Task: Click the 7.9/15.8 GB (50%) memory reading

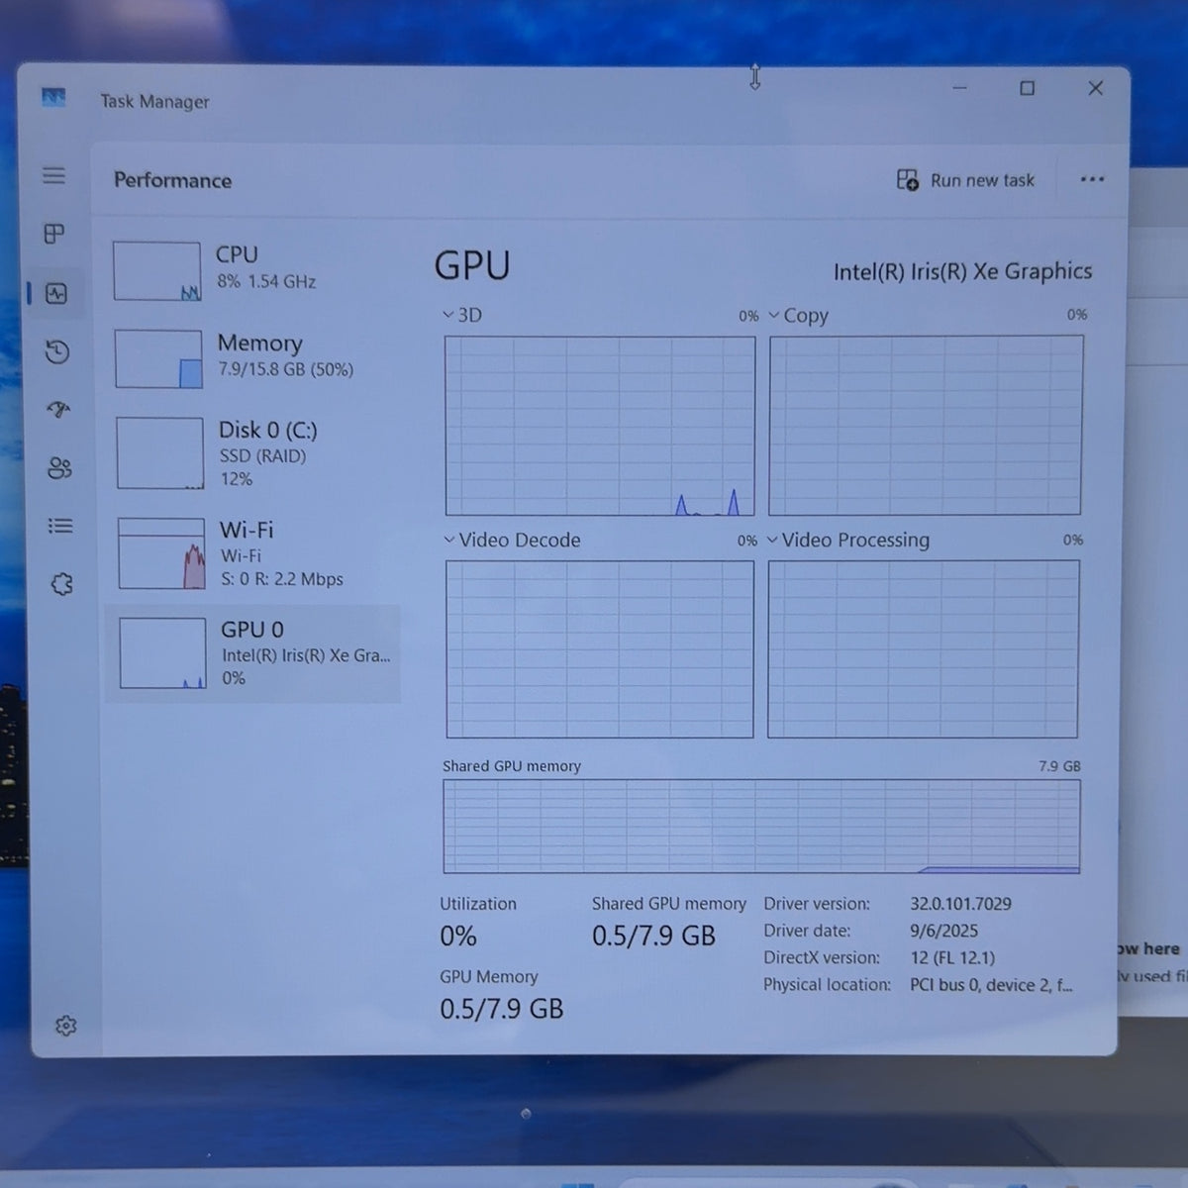Action: coord(285,369)
